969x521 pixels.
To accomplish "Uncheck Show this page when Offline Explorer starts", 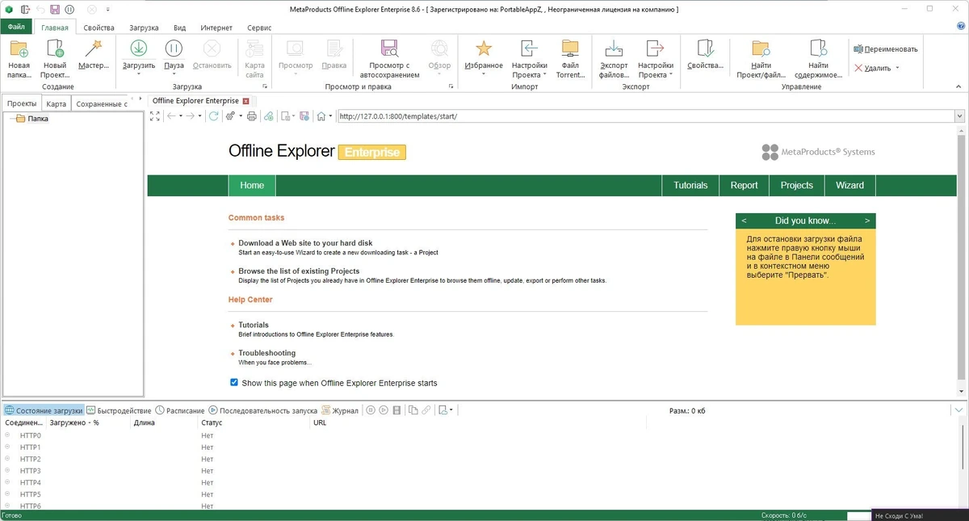I will 234,383.
